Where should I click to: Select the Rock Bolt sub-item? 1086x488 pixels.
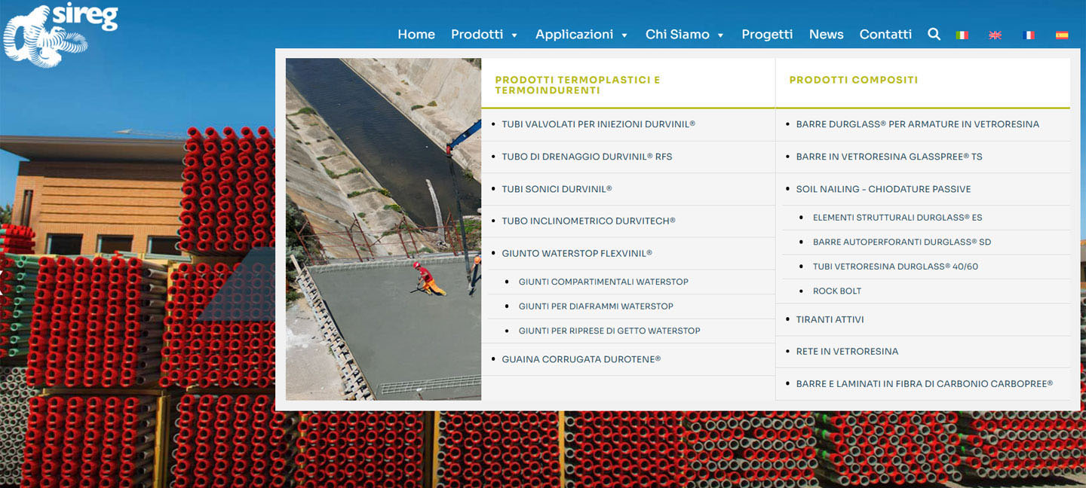point(836,291)
